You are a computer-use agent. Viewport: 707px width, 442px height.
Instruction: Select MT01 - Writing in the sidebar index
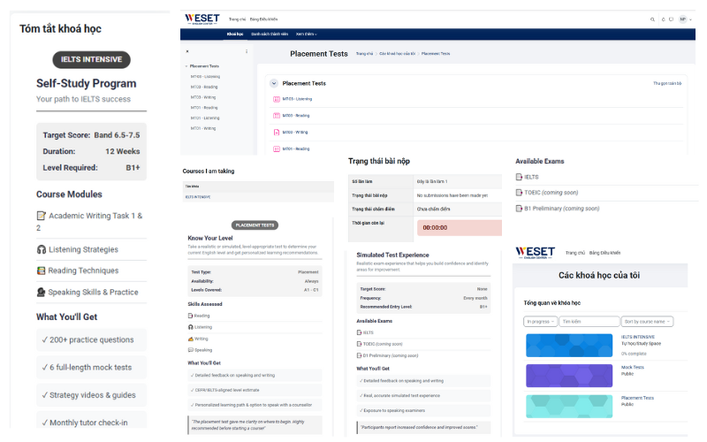[x=203, y=128]
